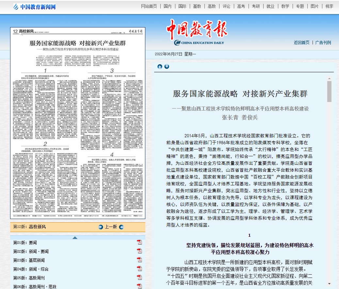Viewport: 339px width, 289px height.
Task: Open PDF icon for 第04版 新闻·综合
Action: point(139,269)
